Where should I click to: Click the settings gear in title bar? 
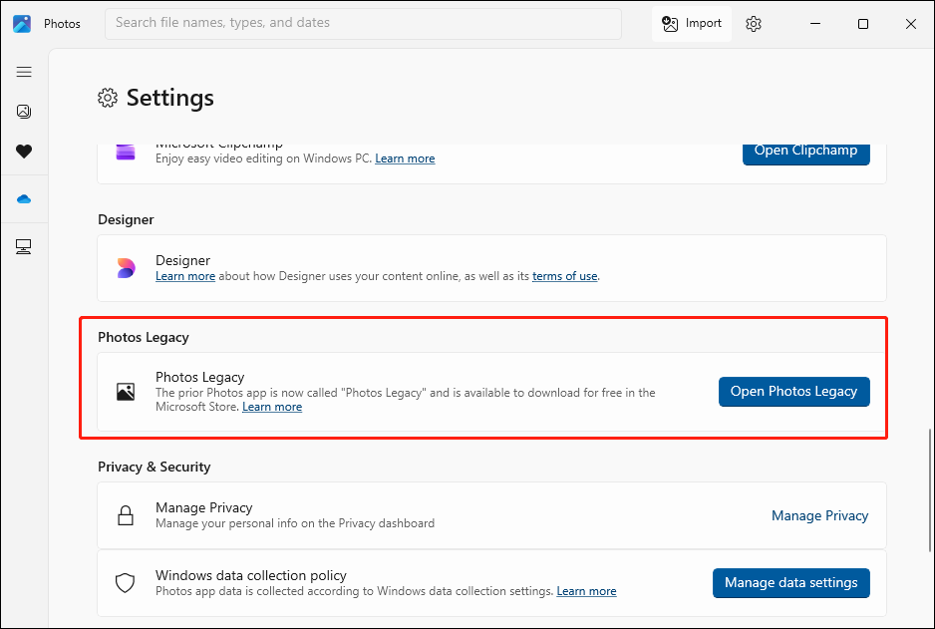point(754,24)
